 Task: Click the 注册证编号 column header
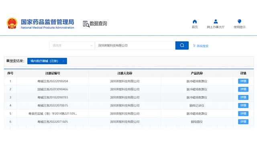tap(53, 73)
